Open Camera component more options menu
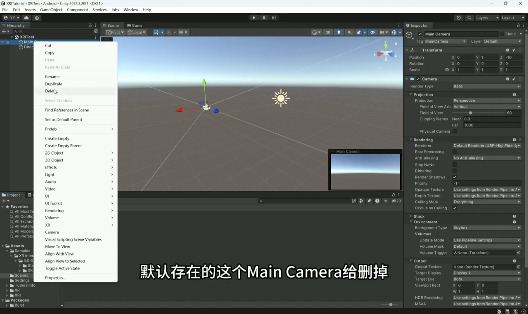 point(520,79)
